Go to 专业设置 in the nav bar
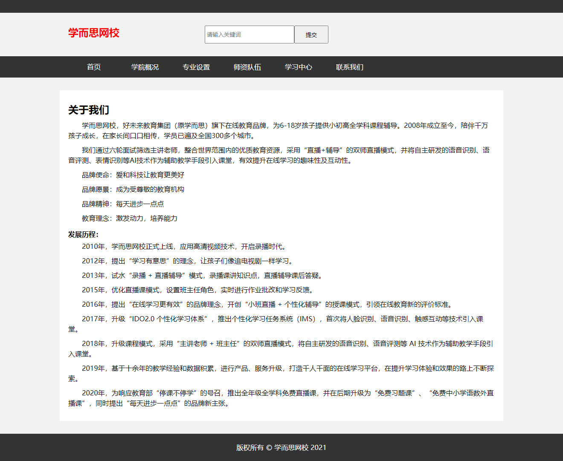The image size is (563, 461). (196, 67)
